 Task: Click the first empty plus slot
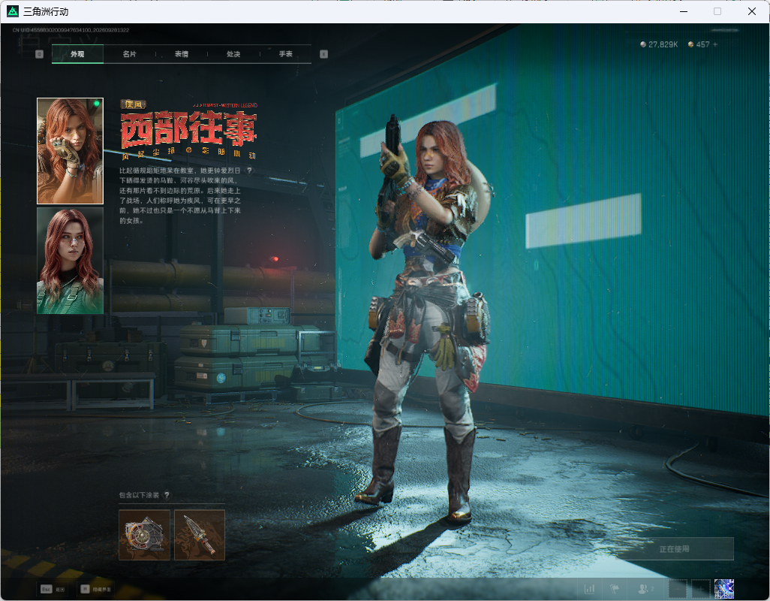(x=678, y=589)
